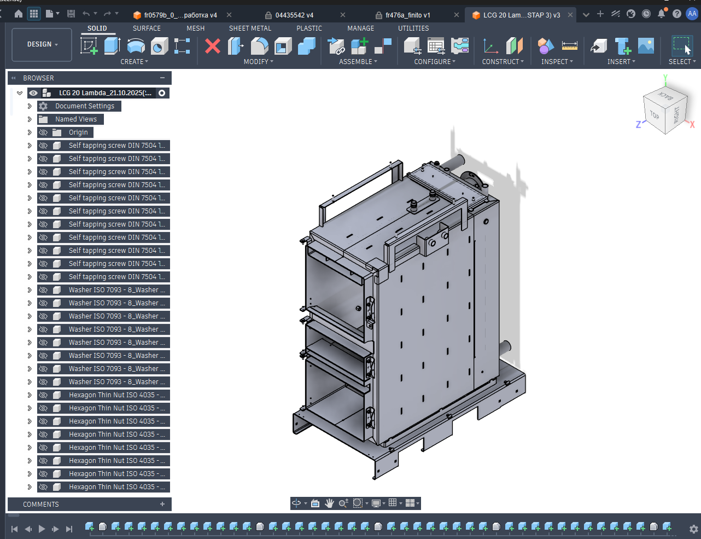This screenshot has width=701, height=539.
Task: Click the Undo arrow
Action: 86,14
